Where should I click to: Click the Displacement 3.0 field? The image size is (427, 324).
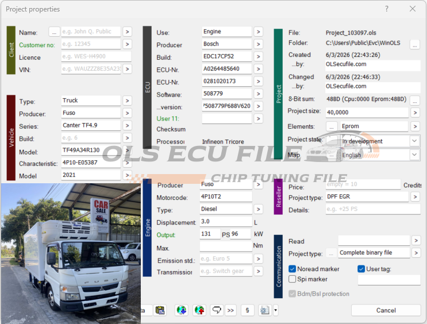click(x=226, y=222)
